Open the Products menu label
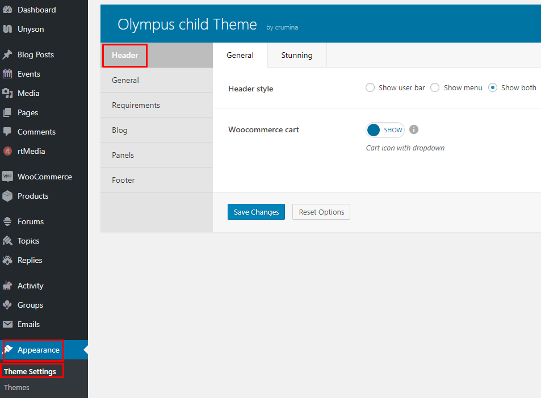541x398 pixels. [x=33, y=196]
